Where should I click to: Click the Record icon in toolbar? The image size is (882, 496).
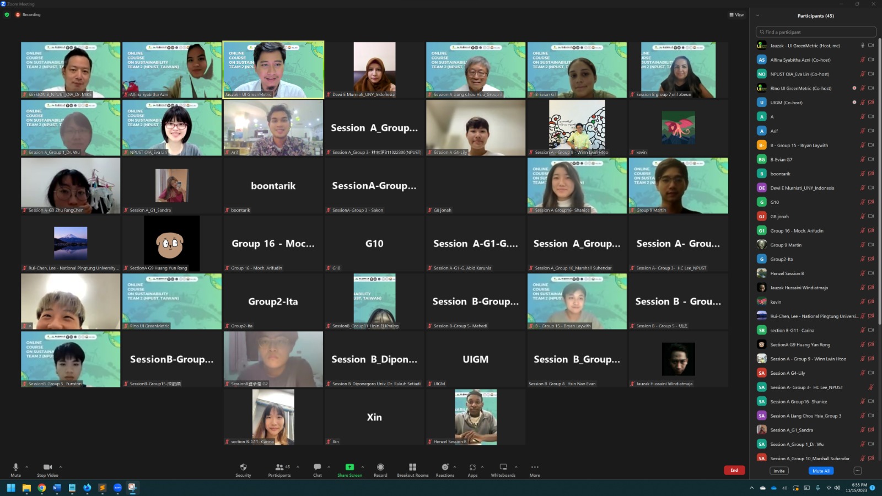tap(380, 467)
